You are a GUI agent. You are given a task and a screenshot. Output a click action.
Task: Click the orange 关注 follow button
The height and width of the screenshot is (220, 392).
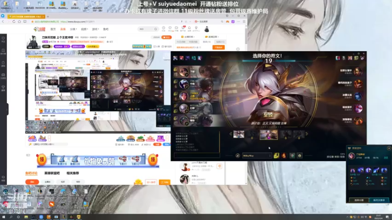(167, 37)
